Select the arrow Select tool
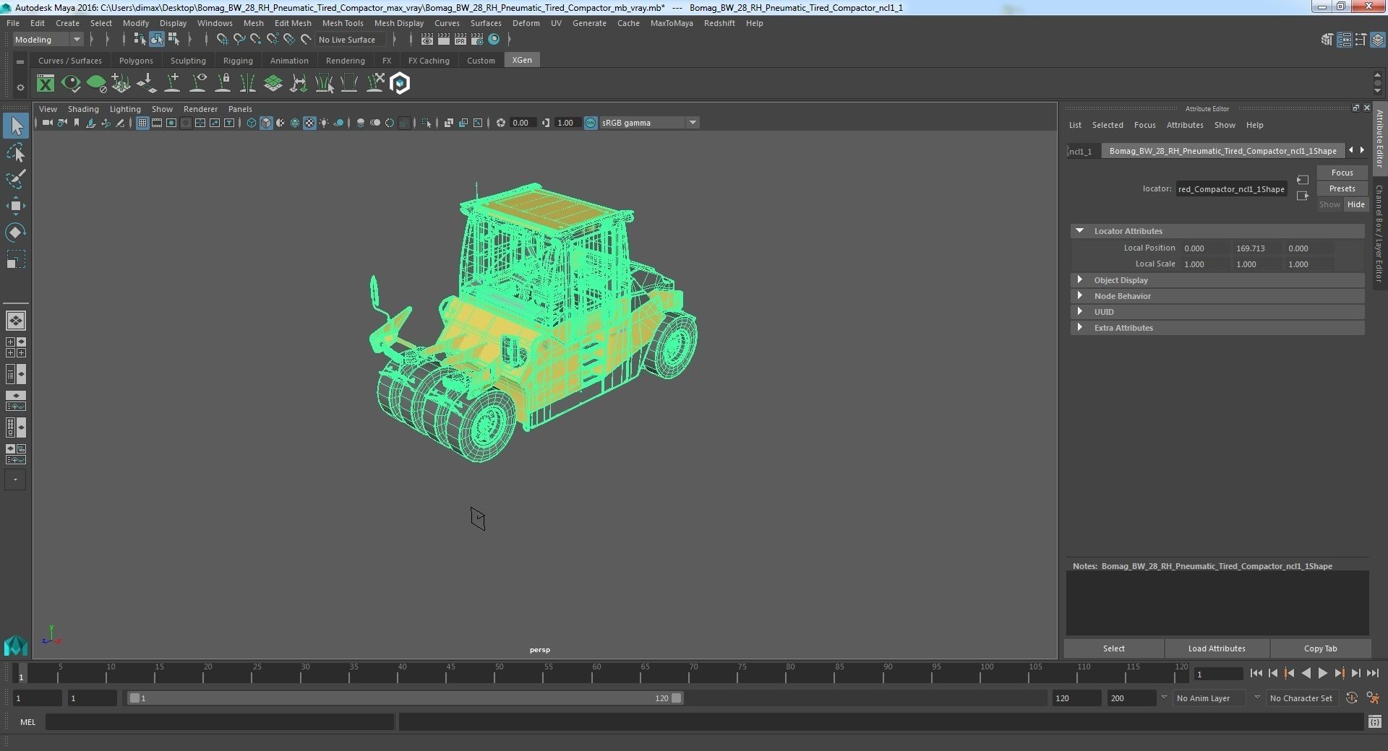1388x751 pixels. 16,126
